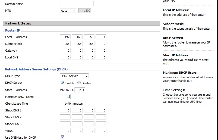Click Static DNS 1 third octet field
218x140 pixels.
pyautogui.click(x=89, y=110)
